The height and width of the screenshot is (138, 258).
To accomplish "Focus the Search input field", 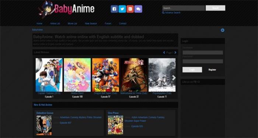I will (184, 8).
